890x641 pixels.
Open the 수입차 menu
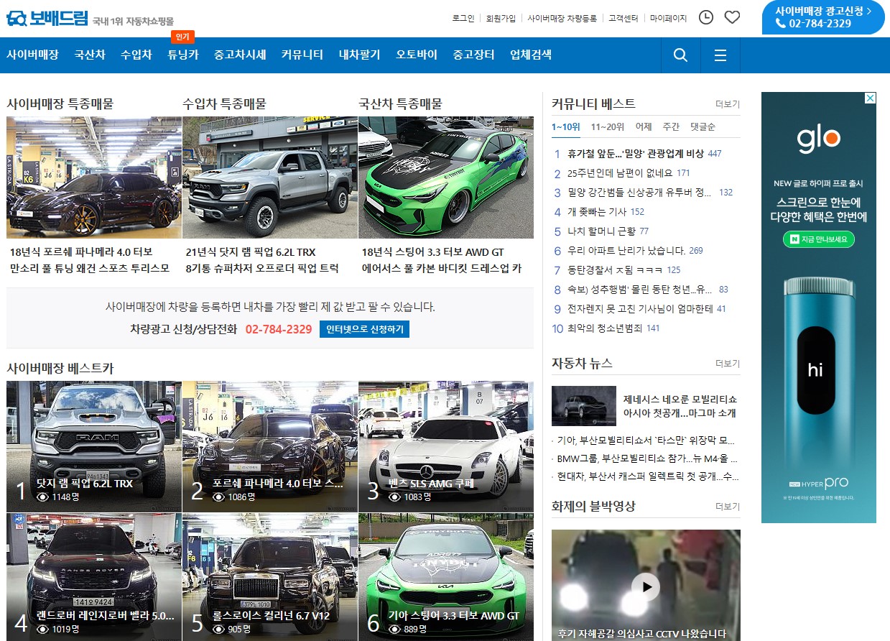[x=136, y=55]
